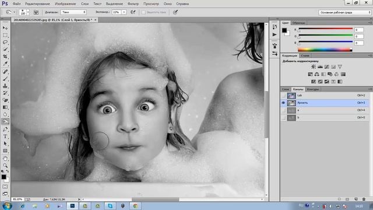
Task: Open the workspace switcher dropdown
Action: [x=344, y=12]
